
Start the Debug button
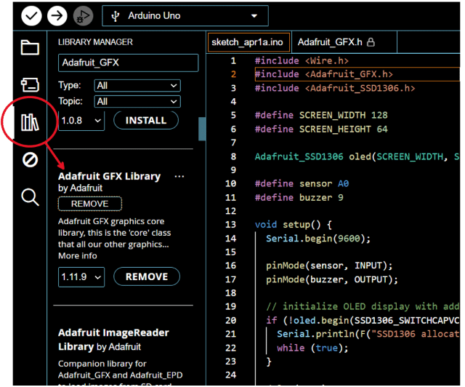click(83, 15)
